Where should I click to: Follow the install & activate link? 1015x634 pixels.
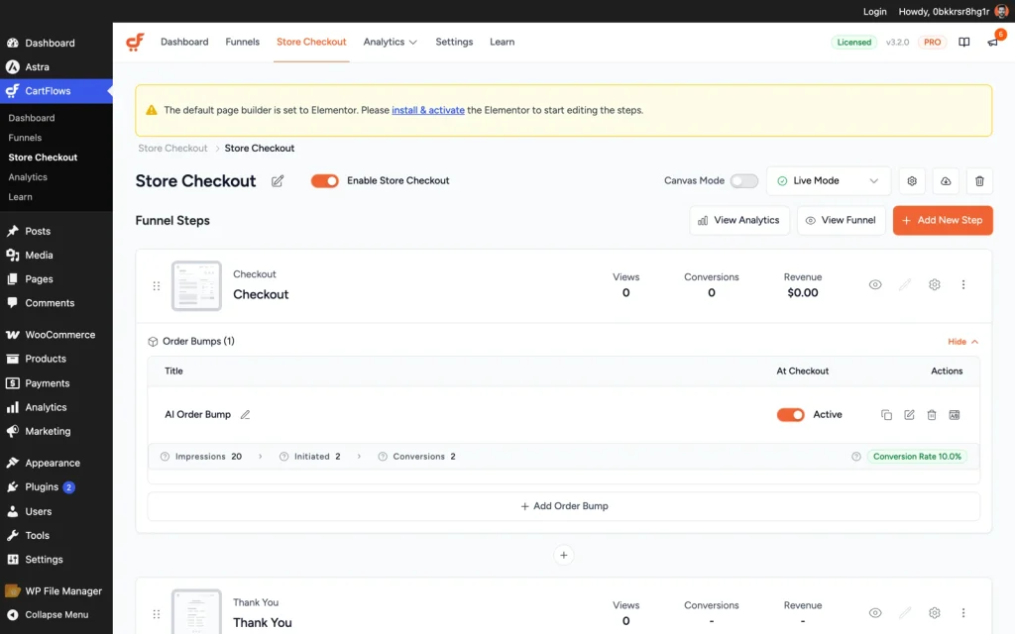(x=428, y=110)
